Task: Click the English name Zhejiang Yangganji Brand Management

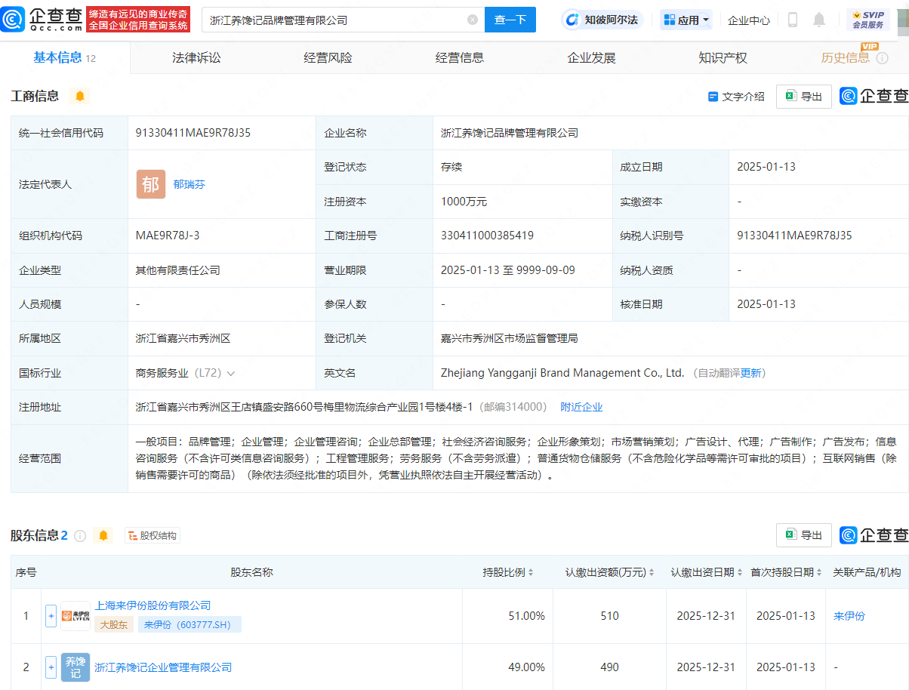Action: 562,373
